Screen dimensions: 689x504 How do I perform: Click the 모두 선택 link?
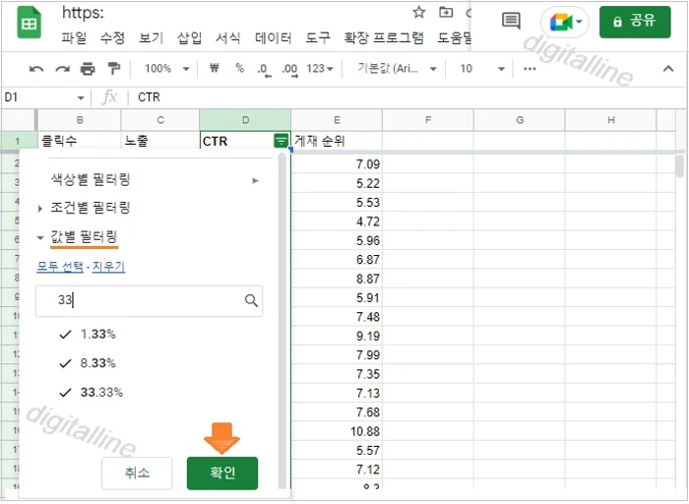point(60,267)
